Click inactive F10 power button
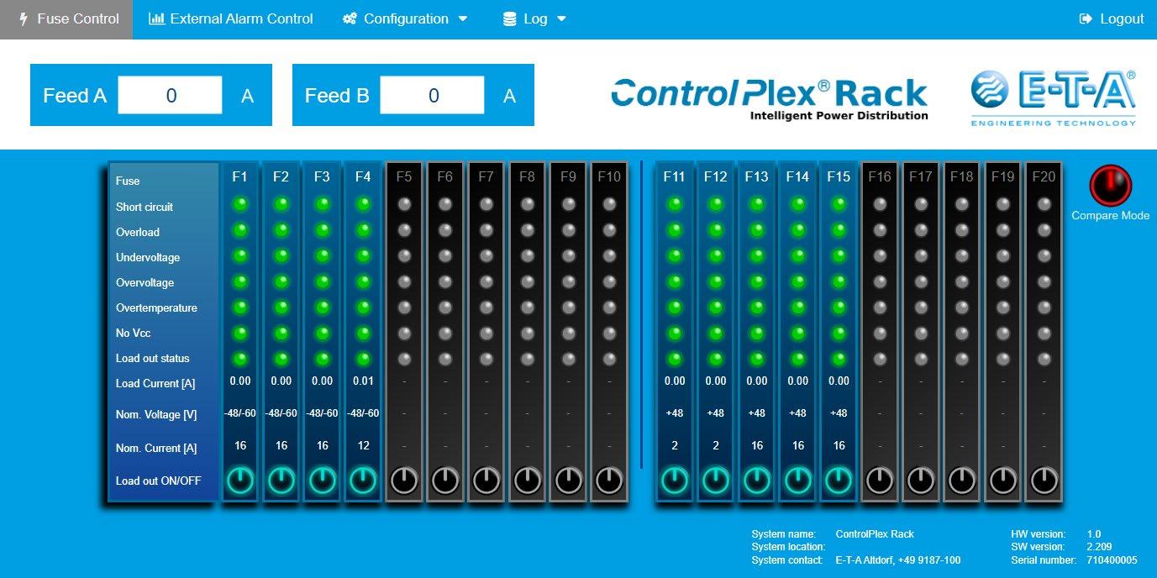 click(x=609, y=480)
